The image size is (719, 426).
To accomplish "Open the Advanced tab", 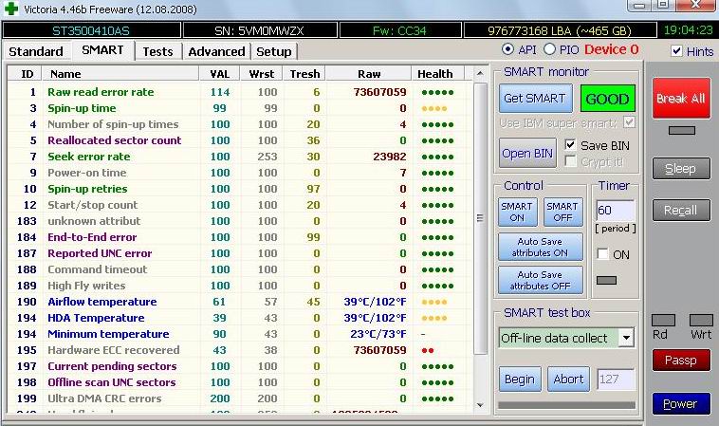I will point(216,51).
